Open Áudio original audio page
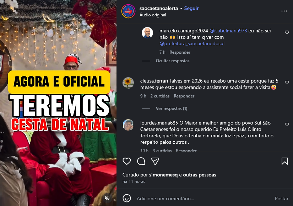Viewport: 293px width, 206px height. click(x=153, y=15)
